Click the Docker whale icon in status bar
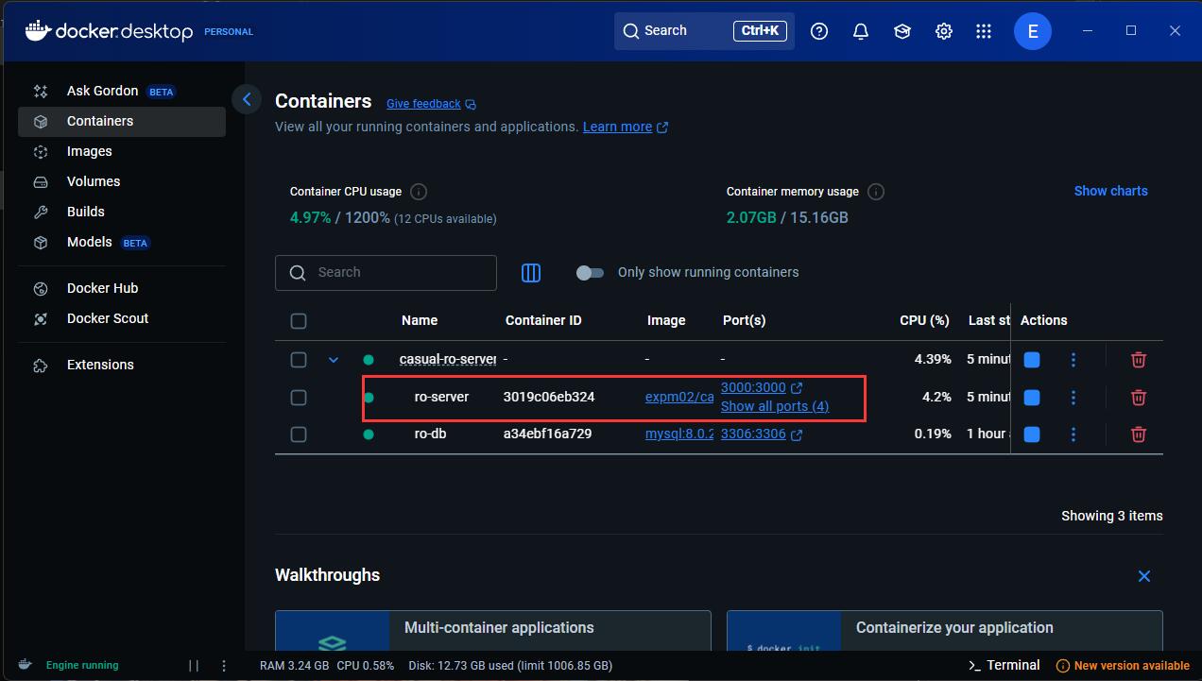Image resolution: width=1202 pixels, height=681 pixels. pyautogui.click(x=26, y=665)
